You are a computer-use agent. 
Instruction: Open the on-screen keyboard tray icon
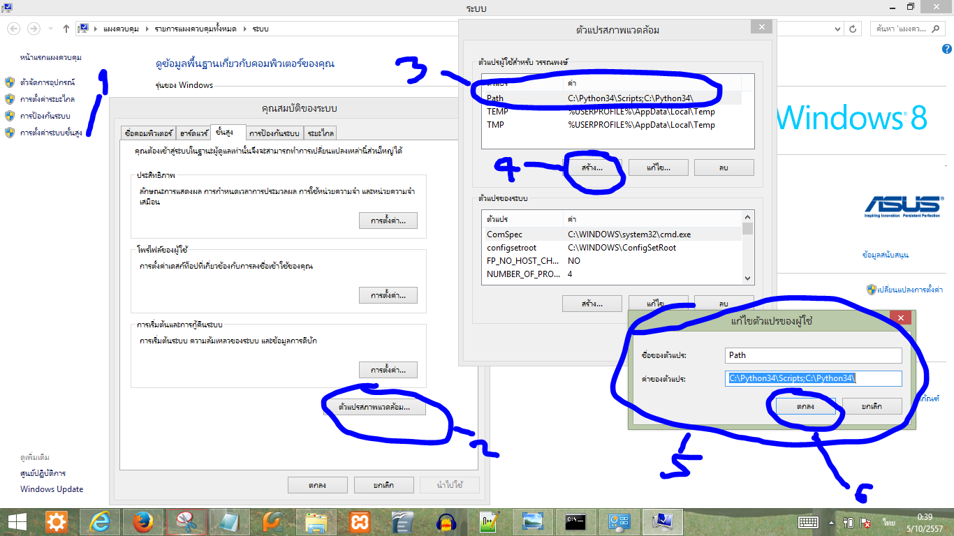tap(809, 522)
